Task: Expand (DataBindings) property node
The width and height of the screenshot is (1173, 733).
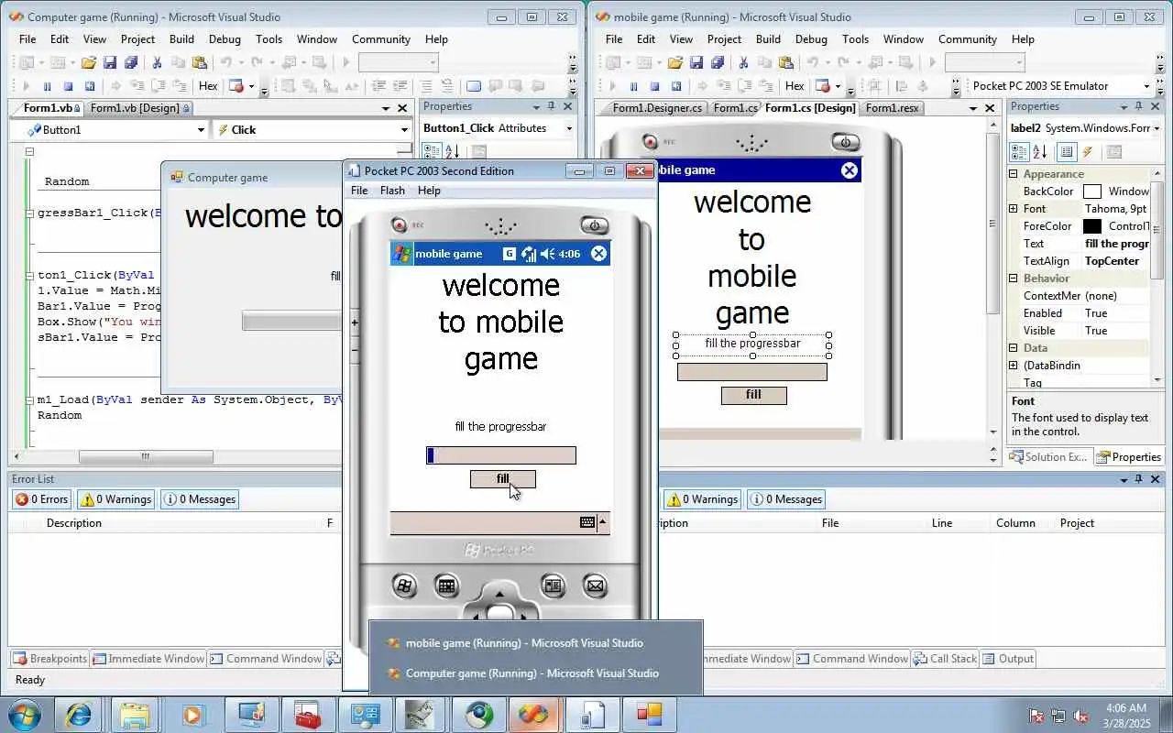Action: (x=1014, y=366)
